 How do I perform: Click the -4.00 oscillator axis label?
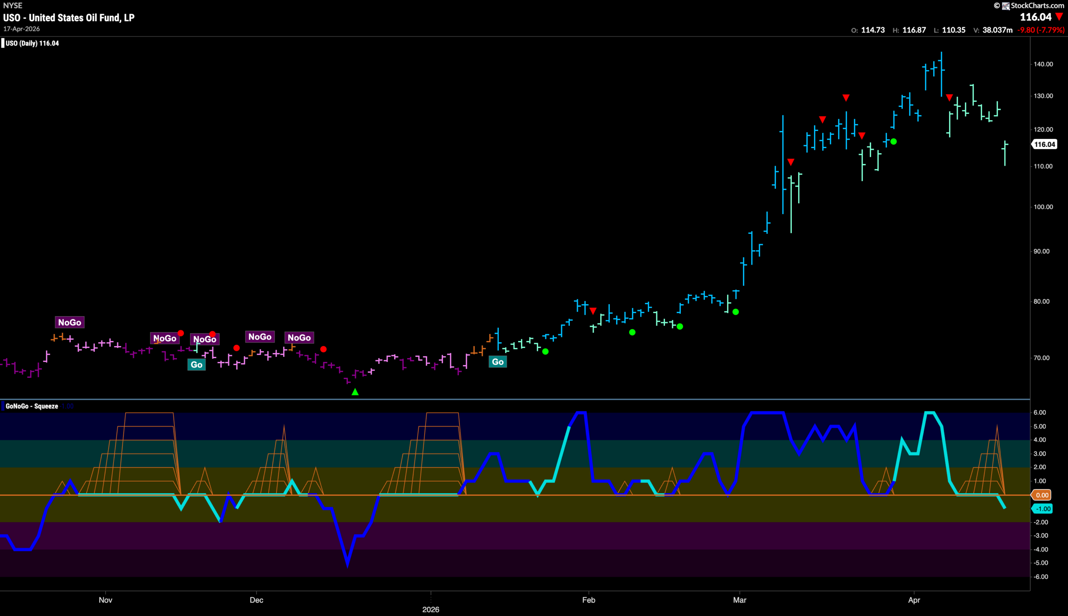pos(1040,550)
